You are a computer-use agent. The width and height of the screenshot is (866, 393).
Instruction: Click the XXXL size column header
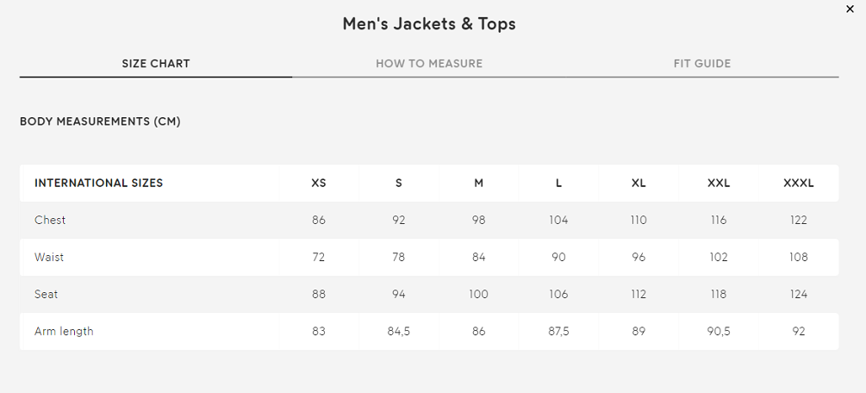(798, 184)
